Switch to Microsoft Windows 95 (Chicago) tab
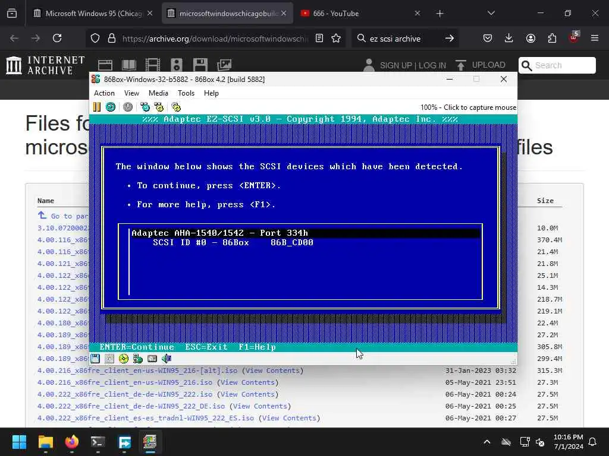The image size is (609, 456). 93,13
